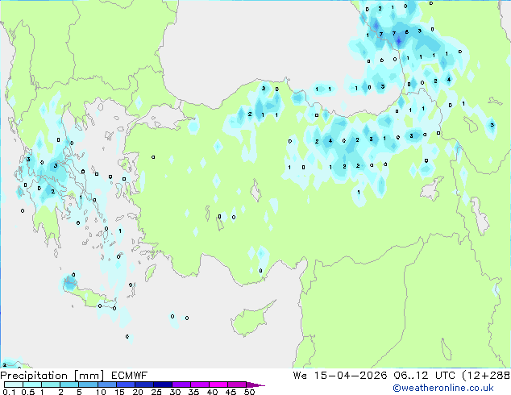Image resolution: width=511 pixels, height=395 pixels.
Task: Click the '35' legend scale label
Action: 193,392
